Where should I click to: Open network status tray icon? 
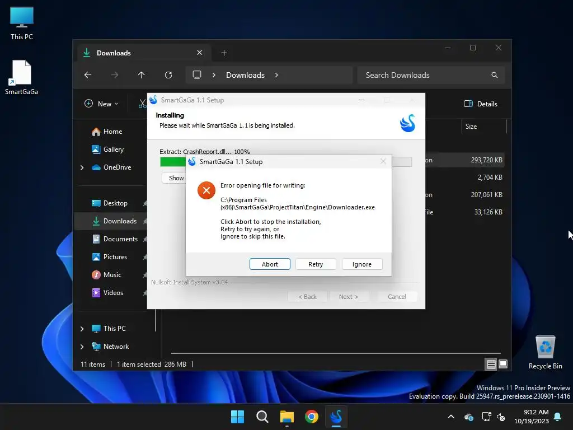pyautogui.click(x=486, y=417)
